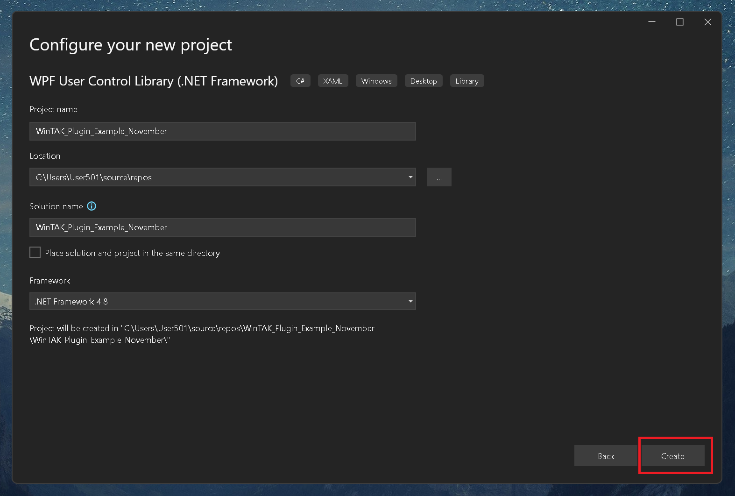
Task: Open the location browse ellipsis button
Action: point(439,177)
